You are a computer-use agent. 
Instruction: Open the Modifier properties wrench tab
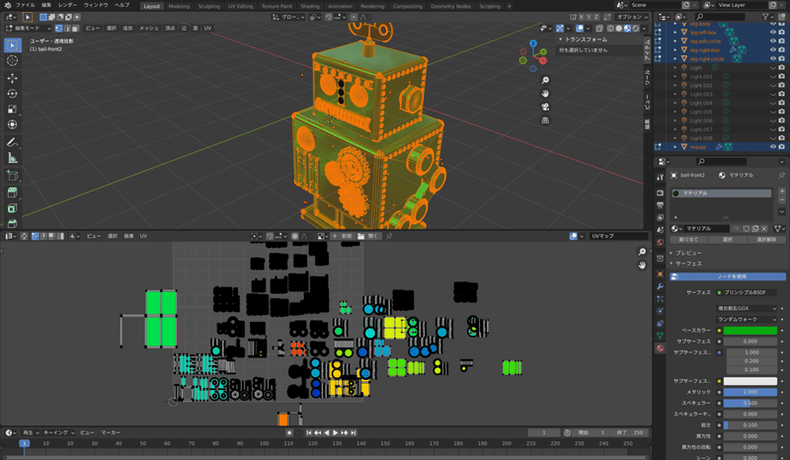pos(660,286)
